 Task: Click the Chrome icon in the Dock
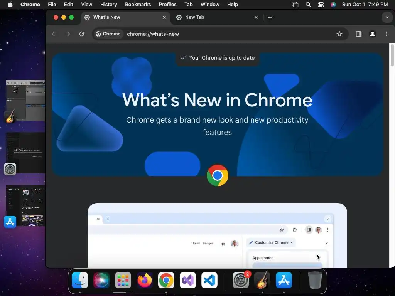point(166,280)
